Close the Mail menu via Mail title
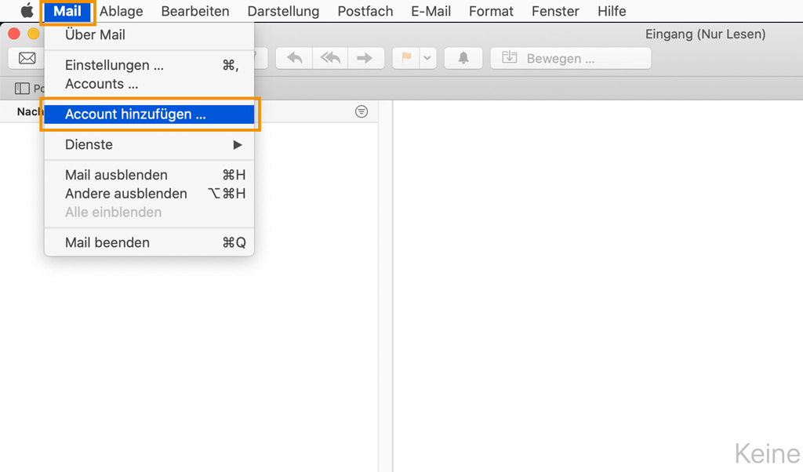Viewport: 803px width, 472px height. pyautogui.click(x=67, y=11)
